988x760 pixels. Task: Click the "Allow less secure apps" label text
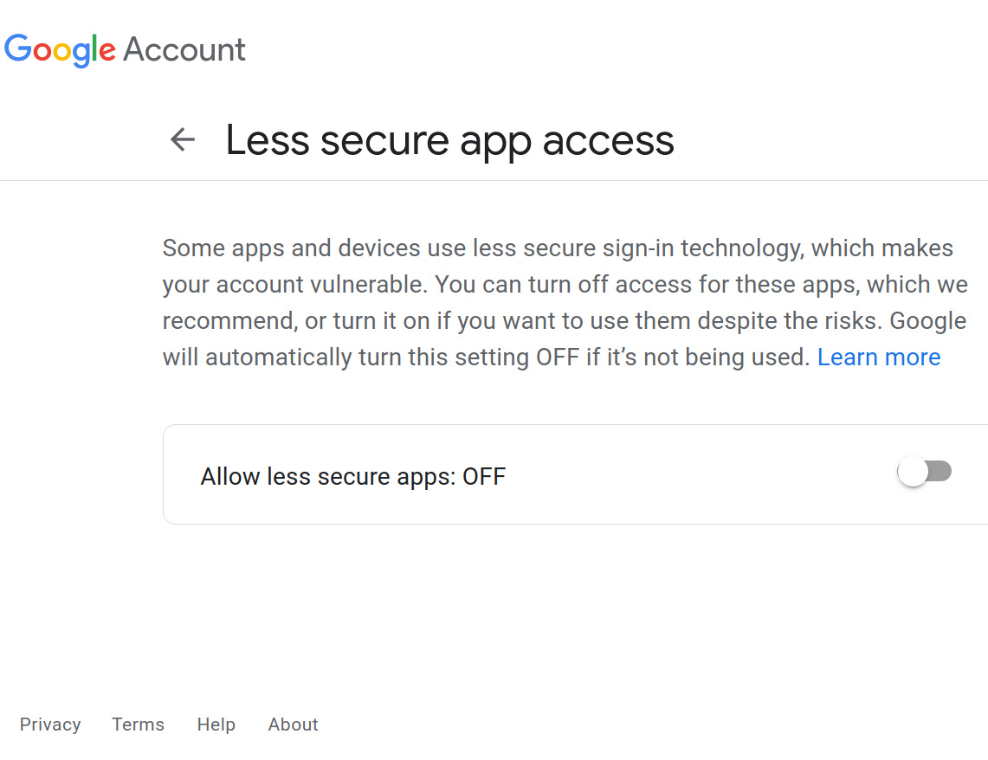tap(327, 477)
